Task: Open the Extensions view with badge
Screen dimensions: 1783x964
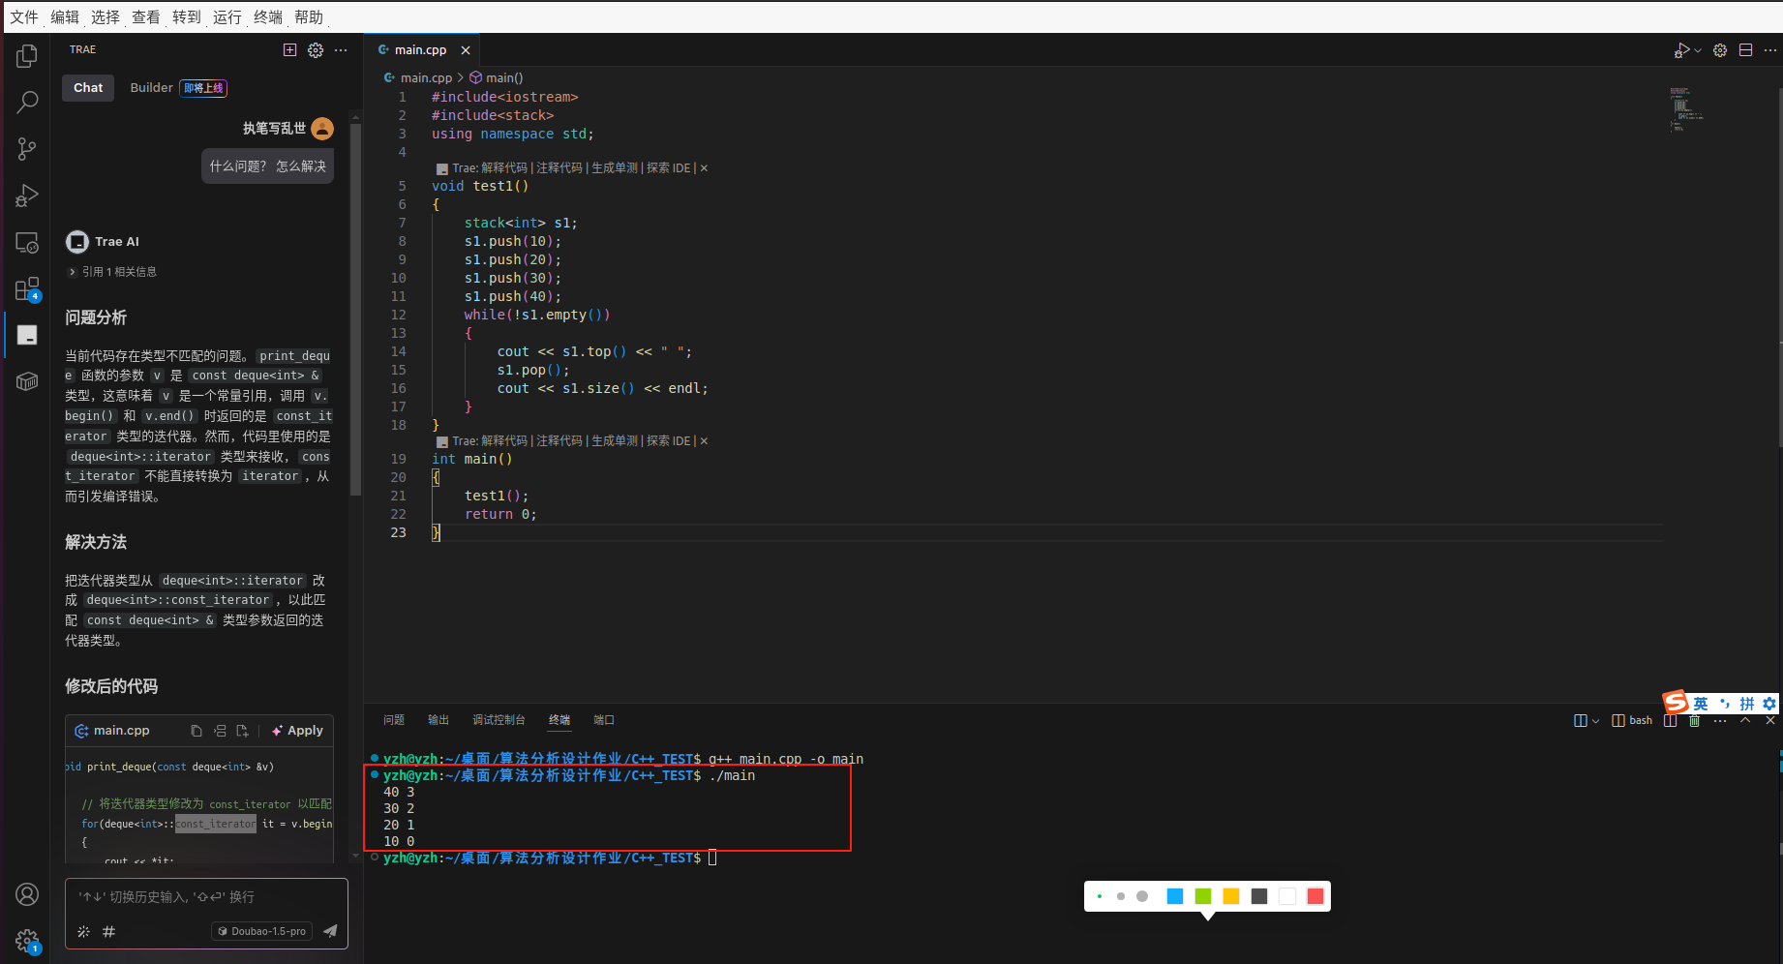Action: (27, 289)
